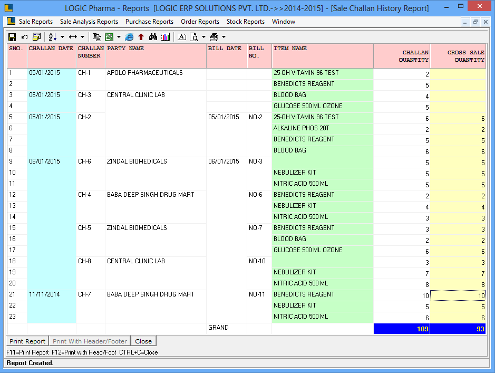Click the red up arrow icon
The height and width of the screenshot is (373, 495).
[x=141, y=37]
